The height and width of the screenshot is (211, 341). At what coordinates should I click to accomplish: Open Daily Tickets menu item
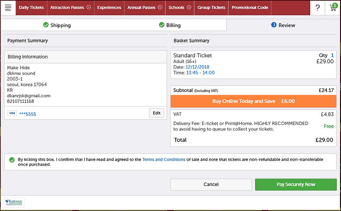(31, 8)
